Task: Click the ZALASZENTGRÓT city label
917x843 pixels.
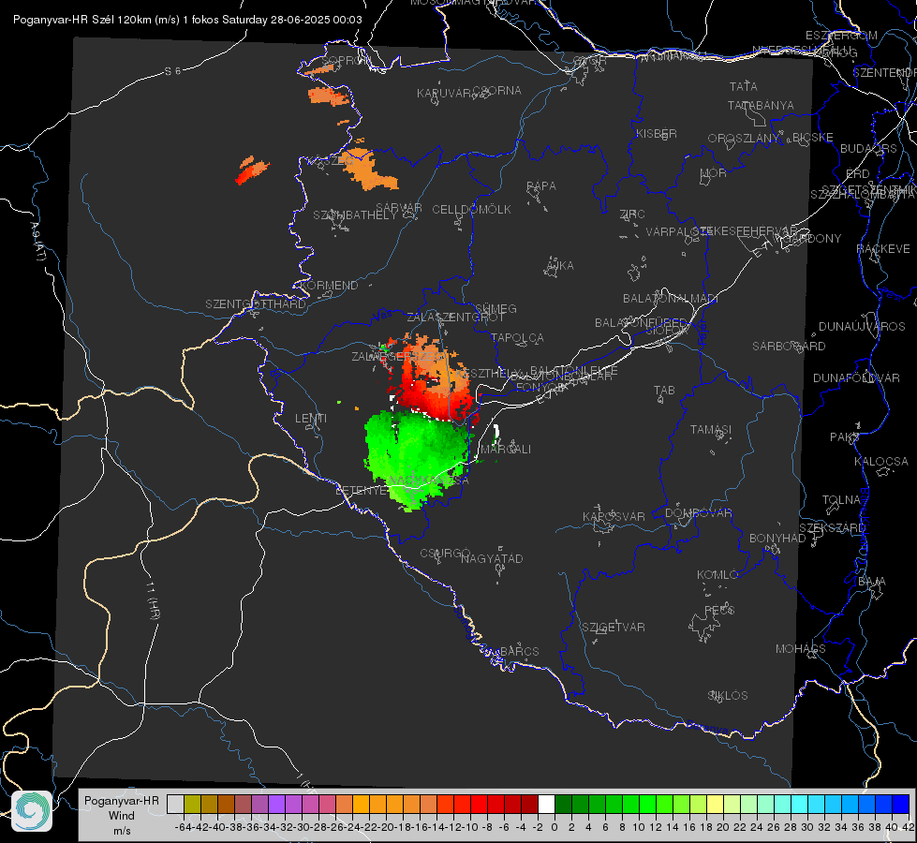Action: [x=455, y=318]
